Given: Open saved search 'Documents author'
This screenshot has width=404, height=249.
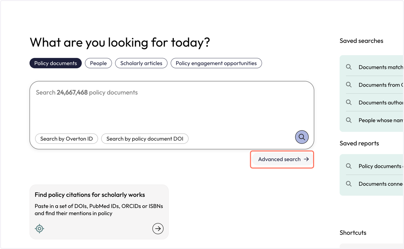Looking at the screenshot, I should pos(381,102).
